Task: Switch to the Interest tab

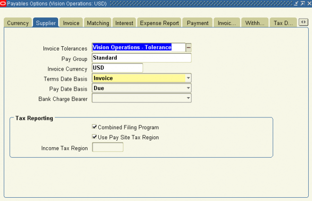Action: coord(124,23)
